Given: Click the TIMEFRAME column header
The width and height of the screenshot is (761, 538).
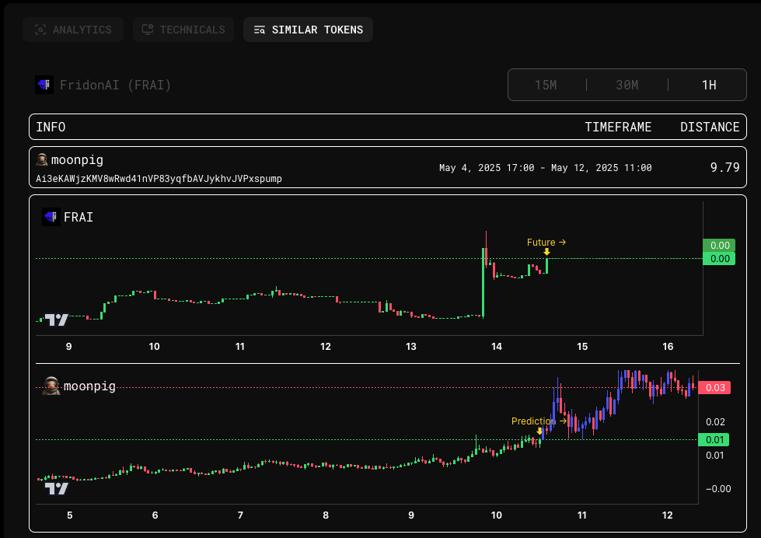Looking at the screenshot, I should point(618,128).
